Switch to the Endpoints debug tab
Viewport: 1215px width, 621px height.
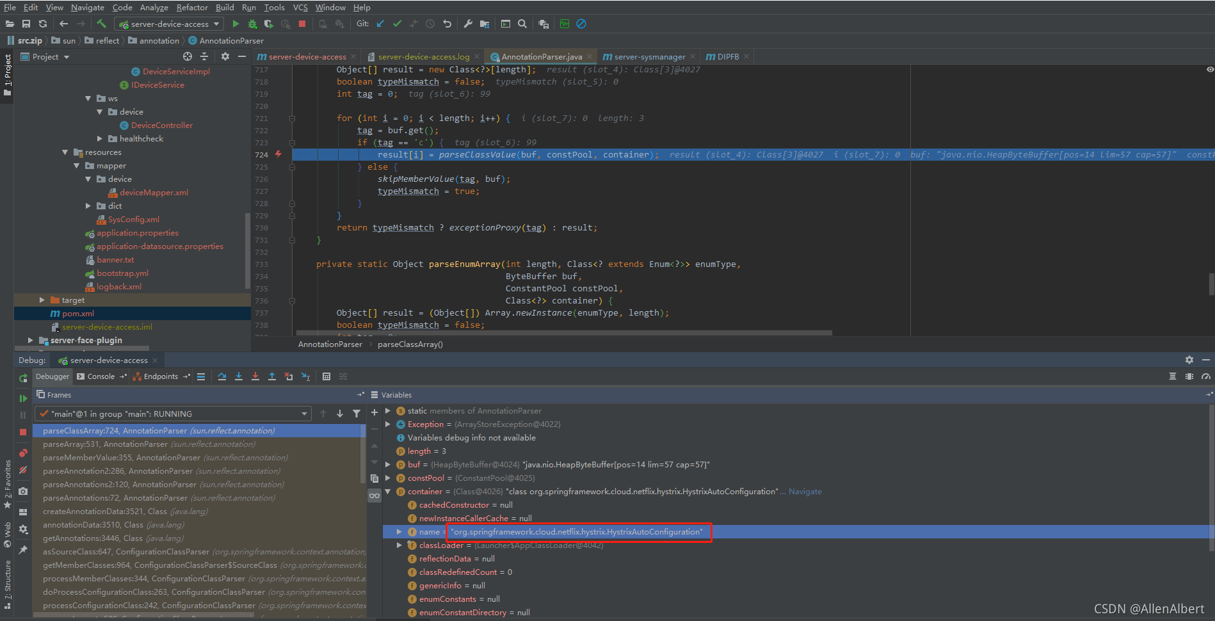click(x=160, y=376)
